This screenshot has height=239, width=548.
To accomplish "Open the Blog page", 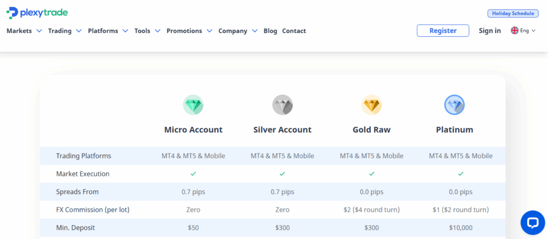I will [270, 31].
